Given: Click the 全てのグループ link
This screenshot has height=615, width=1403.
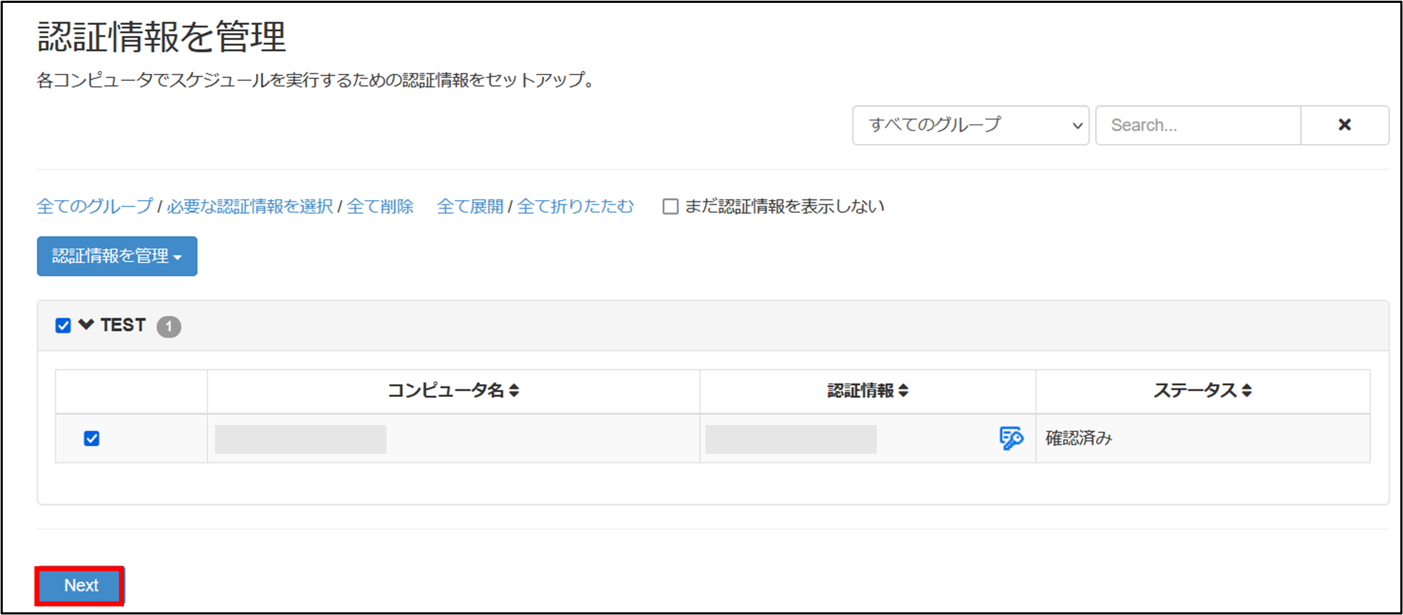Looking at the screenshot, I should (x=95, y=206).
